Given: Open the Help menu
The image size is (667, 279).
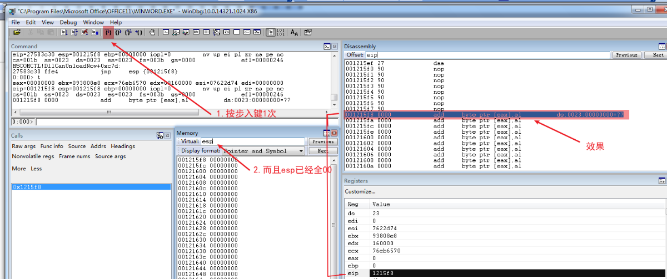Looking at the screenshot, I should tap(116, 22).
